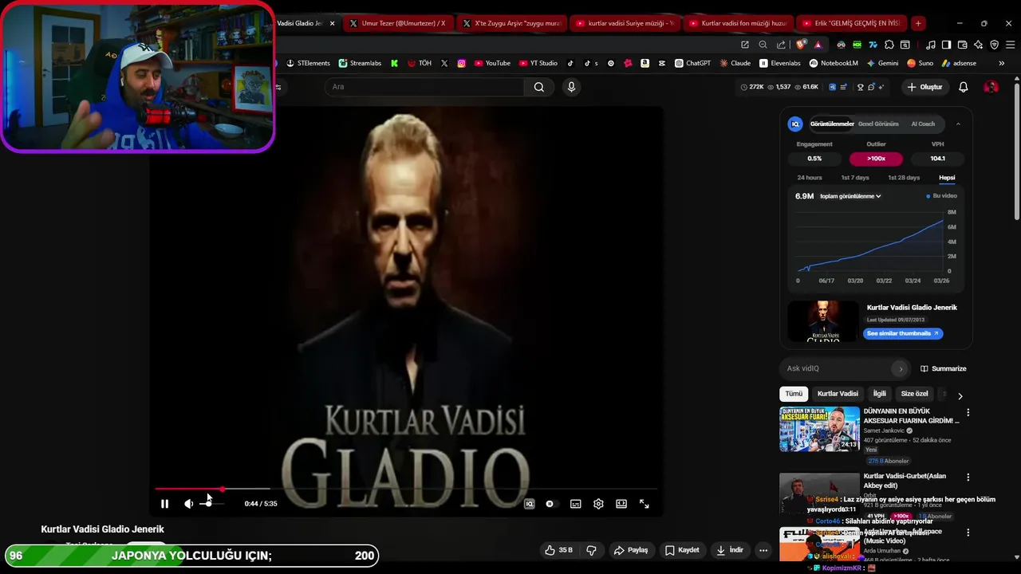Toggle subtitles in the video player
Image resolution: width=1021 pixels, height=574 pixels.
click(x=575, y=504)
